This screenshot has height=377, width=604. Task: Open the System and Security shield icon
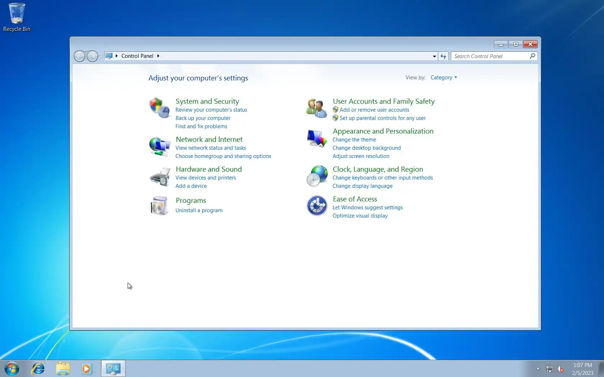[x=160, y=108]
